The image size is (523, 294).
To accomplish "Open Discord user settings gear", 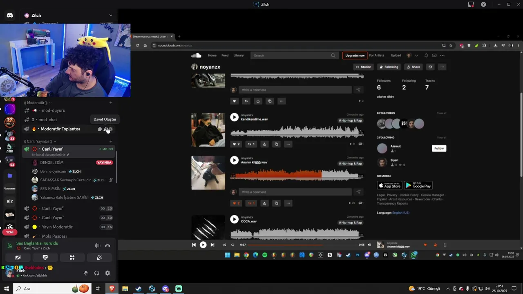I will [x=107, y=273].
